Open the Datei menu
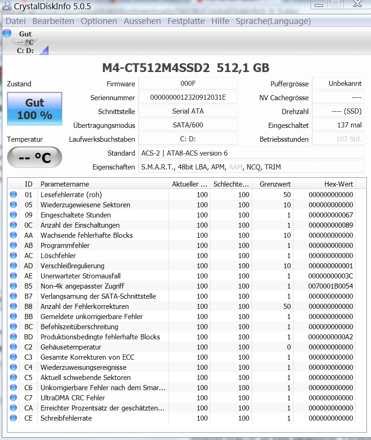The image size is (371, 440). coord(16,21)
